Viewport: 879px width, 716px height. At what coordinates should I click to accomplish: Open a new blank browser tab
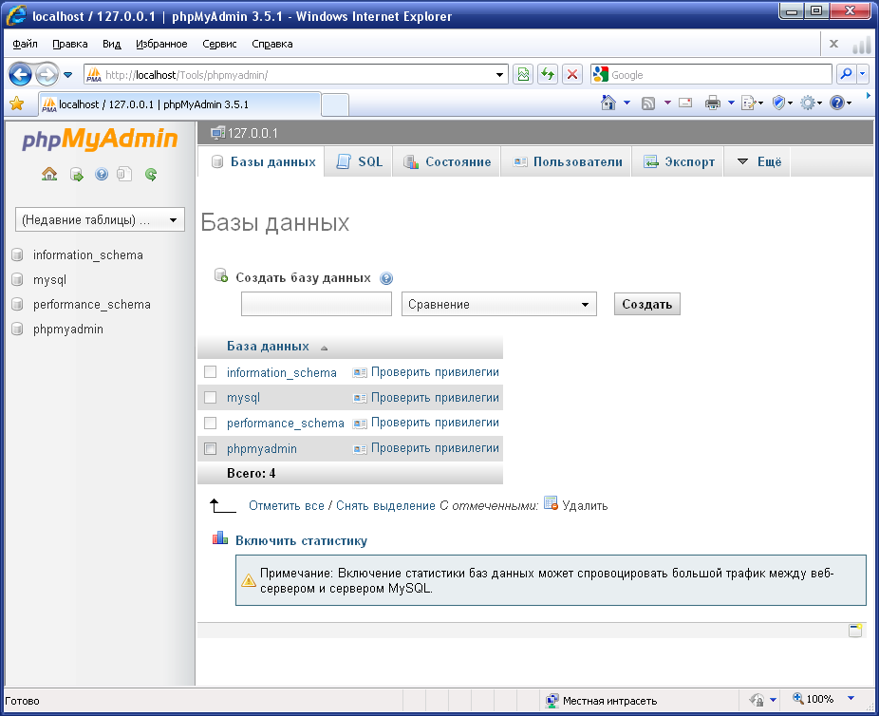click(x=335, y=104)
